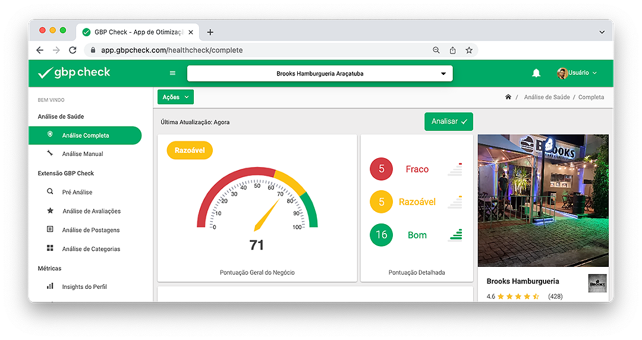
Task: Click the (428) review count
Action: tap(555, 296)
